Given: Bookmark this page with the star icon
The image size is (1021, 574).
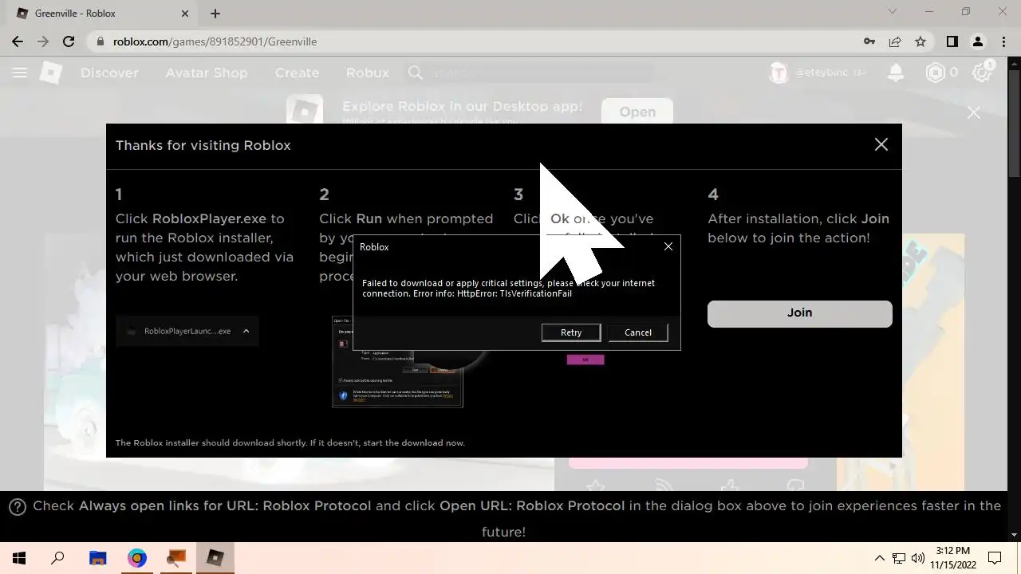Looking at the screenshot, I should click(920, 41).
